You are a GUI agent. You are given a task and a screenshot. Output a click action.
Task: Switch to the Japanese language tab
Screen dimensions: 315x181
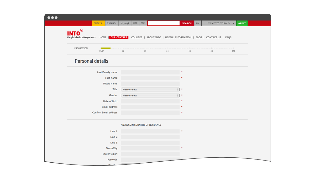(x=143, y=23)
